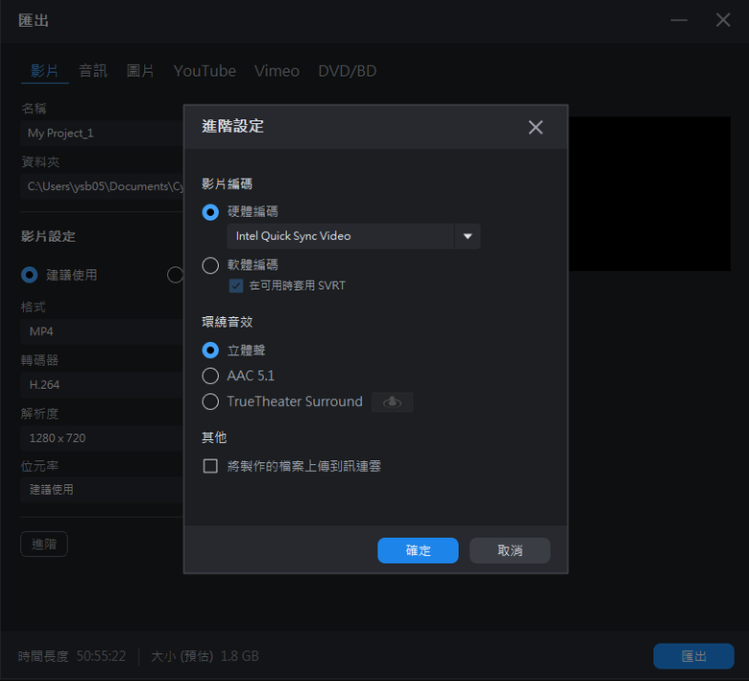Select 立體聲 stereo radio button
The height and width of the screenshot is (681, 749).
pyautogui.click(x=210, y=351)
